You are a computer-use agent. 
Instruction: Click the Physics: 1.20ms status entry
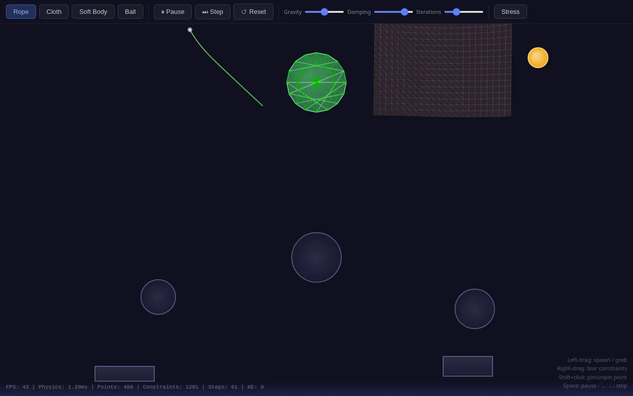63,387
